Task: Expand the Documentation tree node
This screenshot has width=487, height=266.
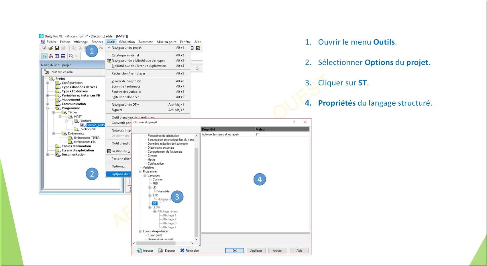Action: point(48,155)
